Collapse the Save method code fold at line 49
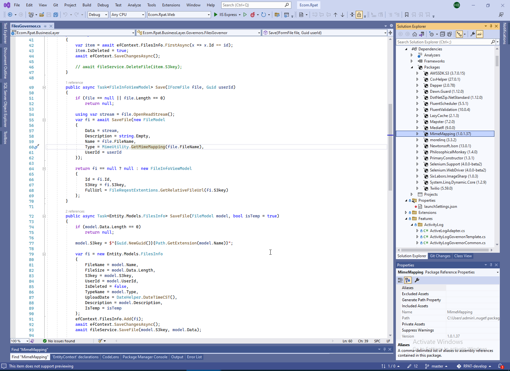The width and height of the screenshot is (510, 371). (44, 87)
